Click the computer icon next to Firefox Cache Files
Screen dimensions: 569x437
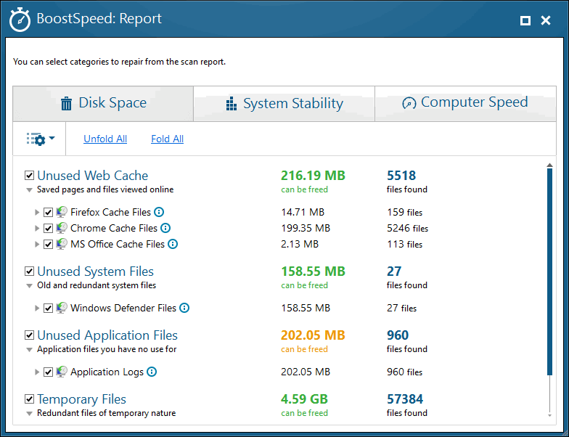click(x=62, y=212)
